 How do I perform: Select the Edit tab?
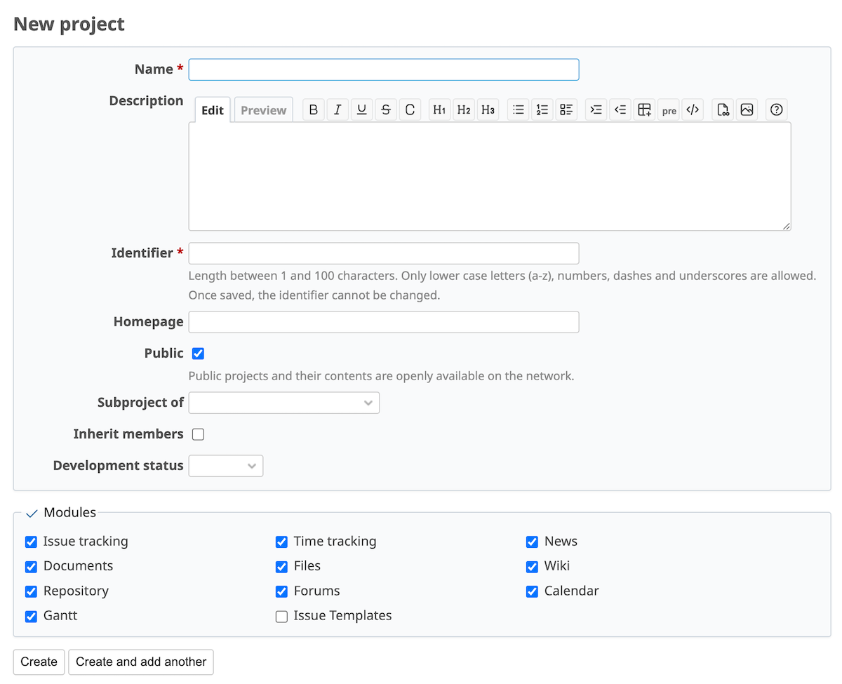coord(212,109)
